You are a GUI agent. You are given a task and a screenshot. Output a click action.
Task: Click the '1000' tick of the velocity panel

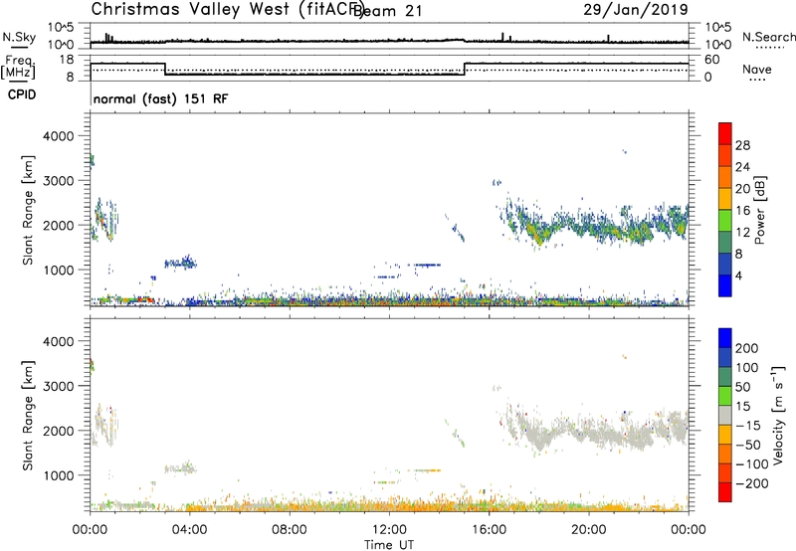[x=59, y=476]
